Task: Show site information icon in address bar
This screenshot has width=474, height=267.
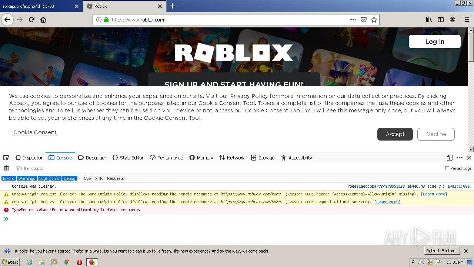Action: pos(99,20)
